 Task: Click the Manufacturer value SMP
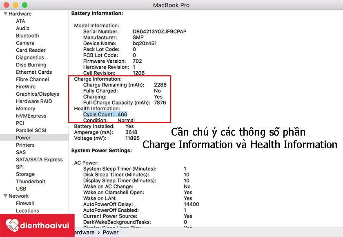click(x=138, y=37)
